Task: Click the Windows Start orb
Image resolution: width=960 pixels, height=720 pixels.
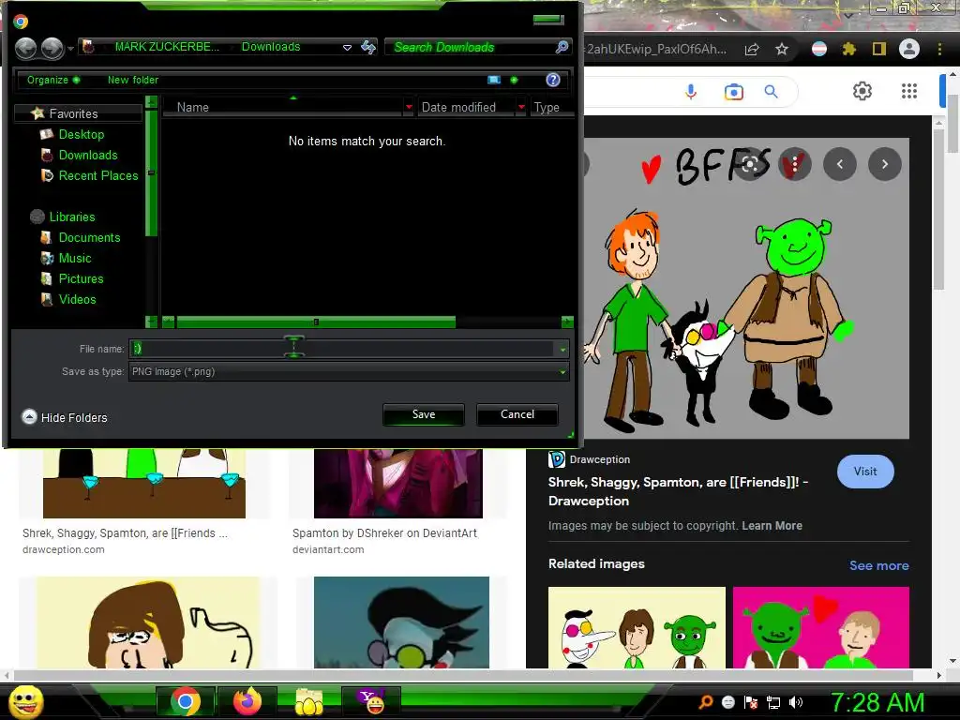Action: click(26, 701)
